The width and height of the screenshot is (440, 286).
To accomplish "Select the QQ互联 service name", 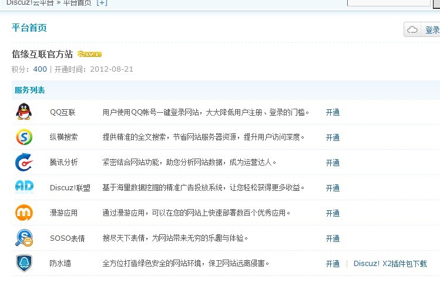I will pyautogui.click(x=63, y=112).
